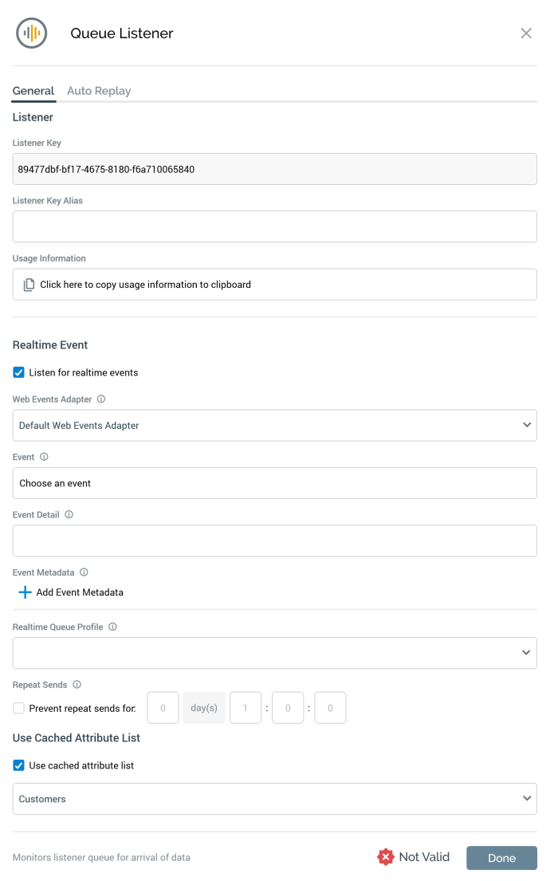Screen dimensions: 550x881
Task: Click info icon next to Event Metadata label
Action: pos(84,572)
